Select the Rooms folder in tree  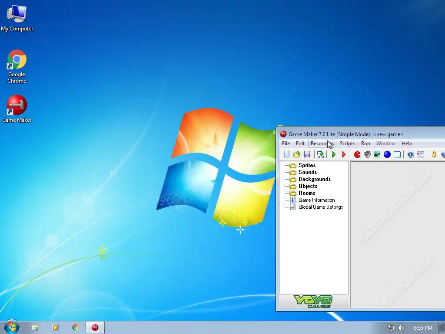[x=307, y=193]
